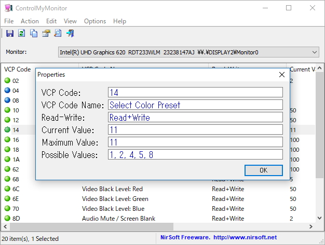Viewport: 325px width, 245px height.
Task: Click the Exit toolbar icon
Action: pyautogui.click(x=70, y=33)
